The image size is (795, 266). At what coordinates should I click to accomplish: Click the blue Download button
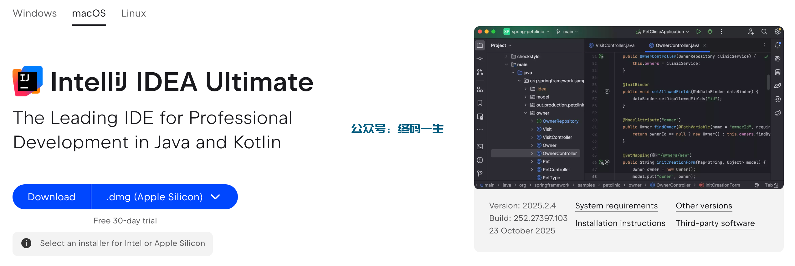coord(52,197)
